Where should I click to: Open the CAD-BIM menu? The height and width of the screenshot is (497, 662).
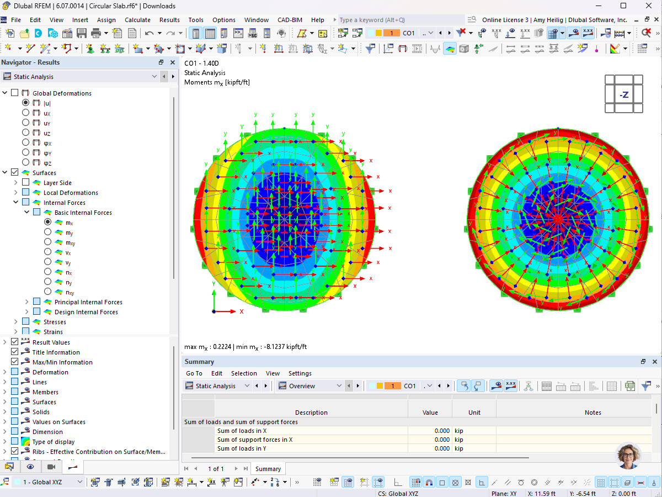[290, 20]
